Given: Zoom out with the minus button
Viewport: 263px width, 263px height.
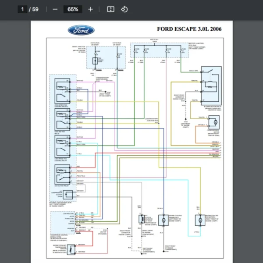Looking at the screenshot, I should tap(55, 9).
